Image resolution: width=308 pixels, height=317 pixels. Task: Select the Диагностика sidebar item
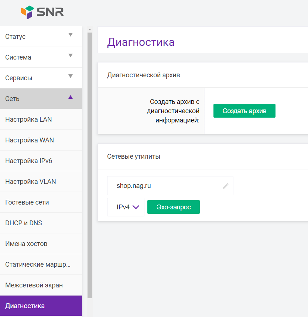coord(41,306)
